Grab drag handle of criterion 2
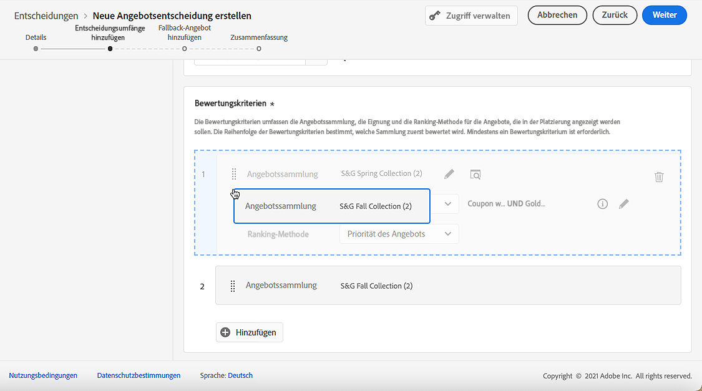The height and width of the screenshot is (391, 702). (x=233, y=286)
